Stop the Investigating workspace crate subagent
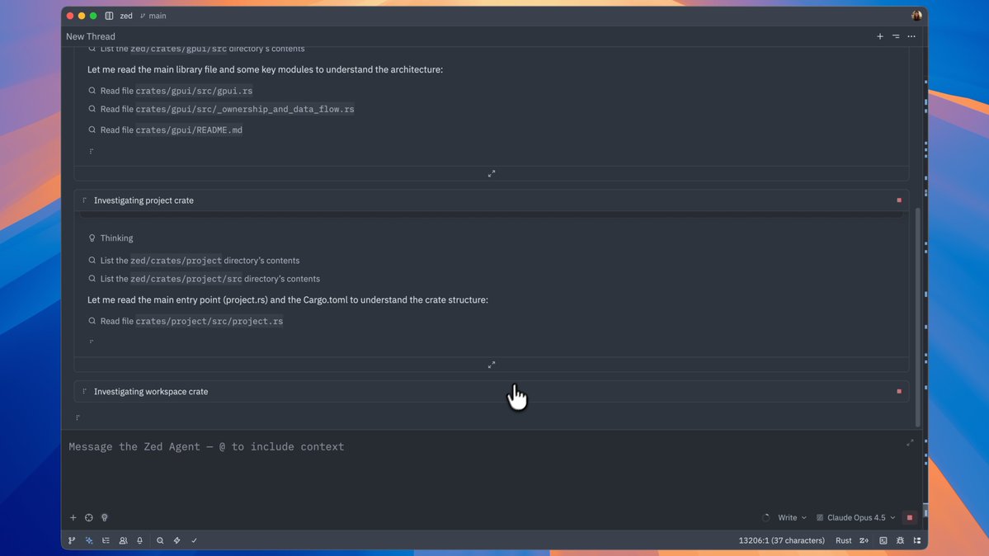This screenshot has height=556, width=989. (x=899, y=392)
